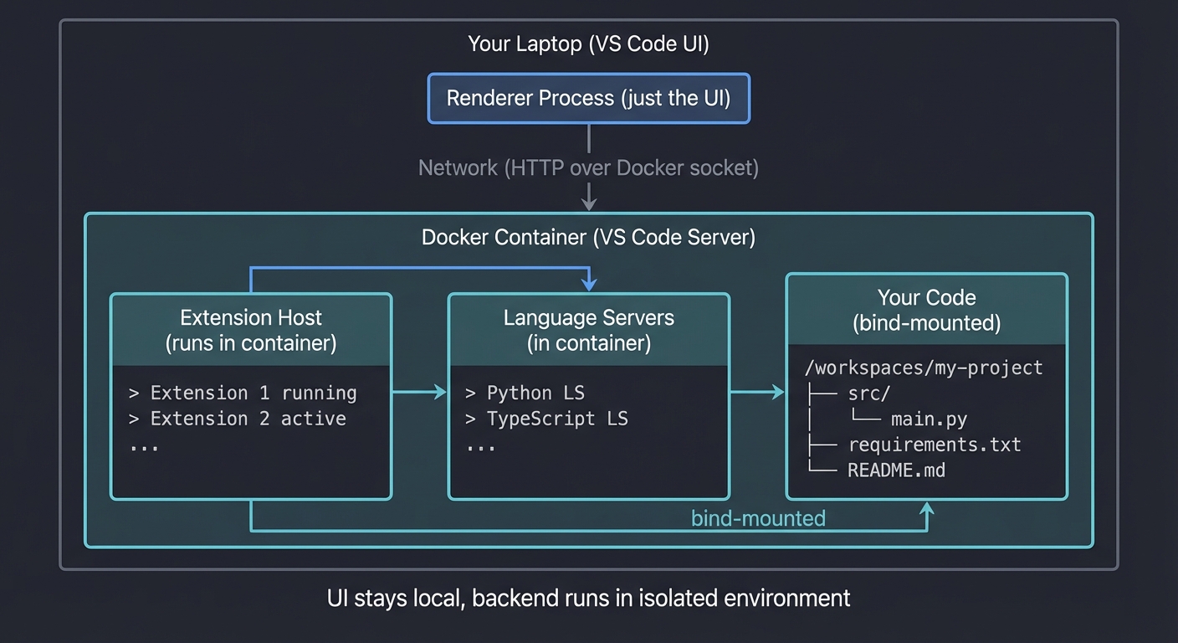The height and width of the screenshot is (643, 1178).
Task: Open the README.md file
Action: tap(897, 471)
